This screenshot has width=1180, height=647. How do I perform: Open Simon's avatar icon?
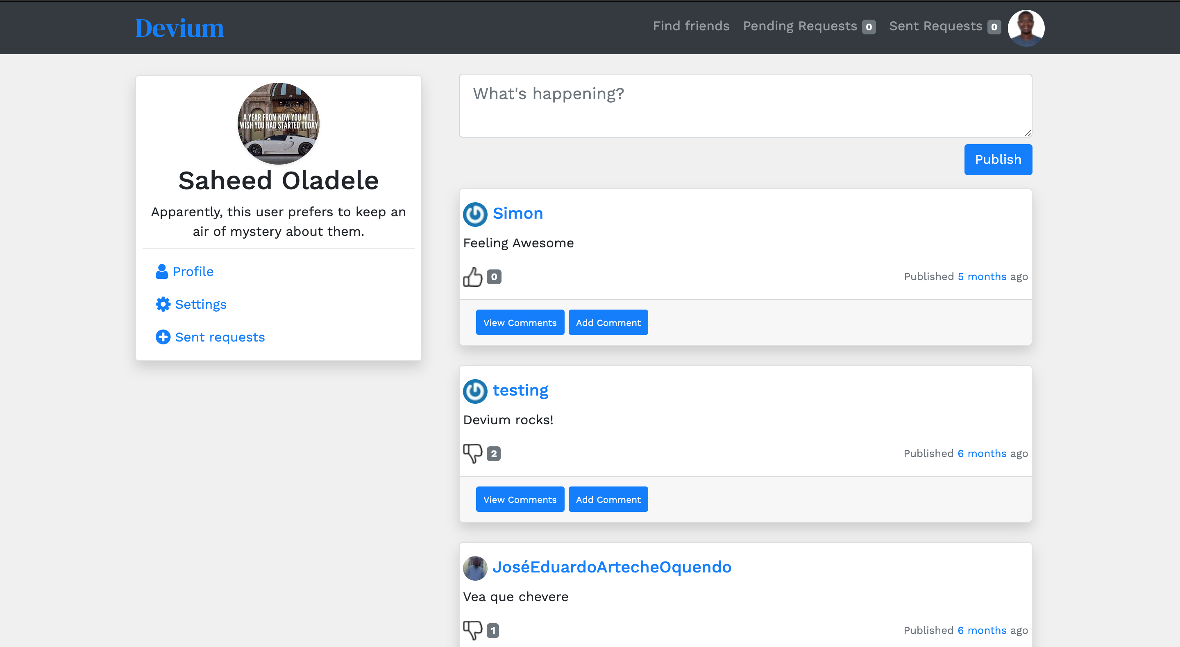pos(475,214)
